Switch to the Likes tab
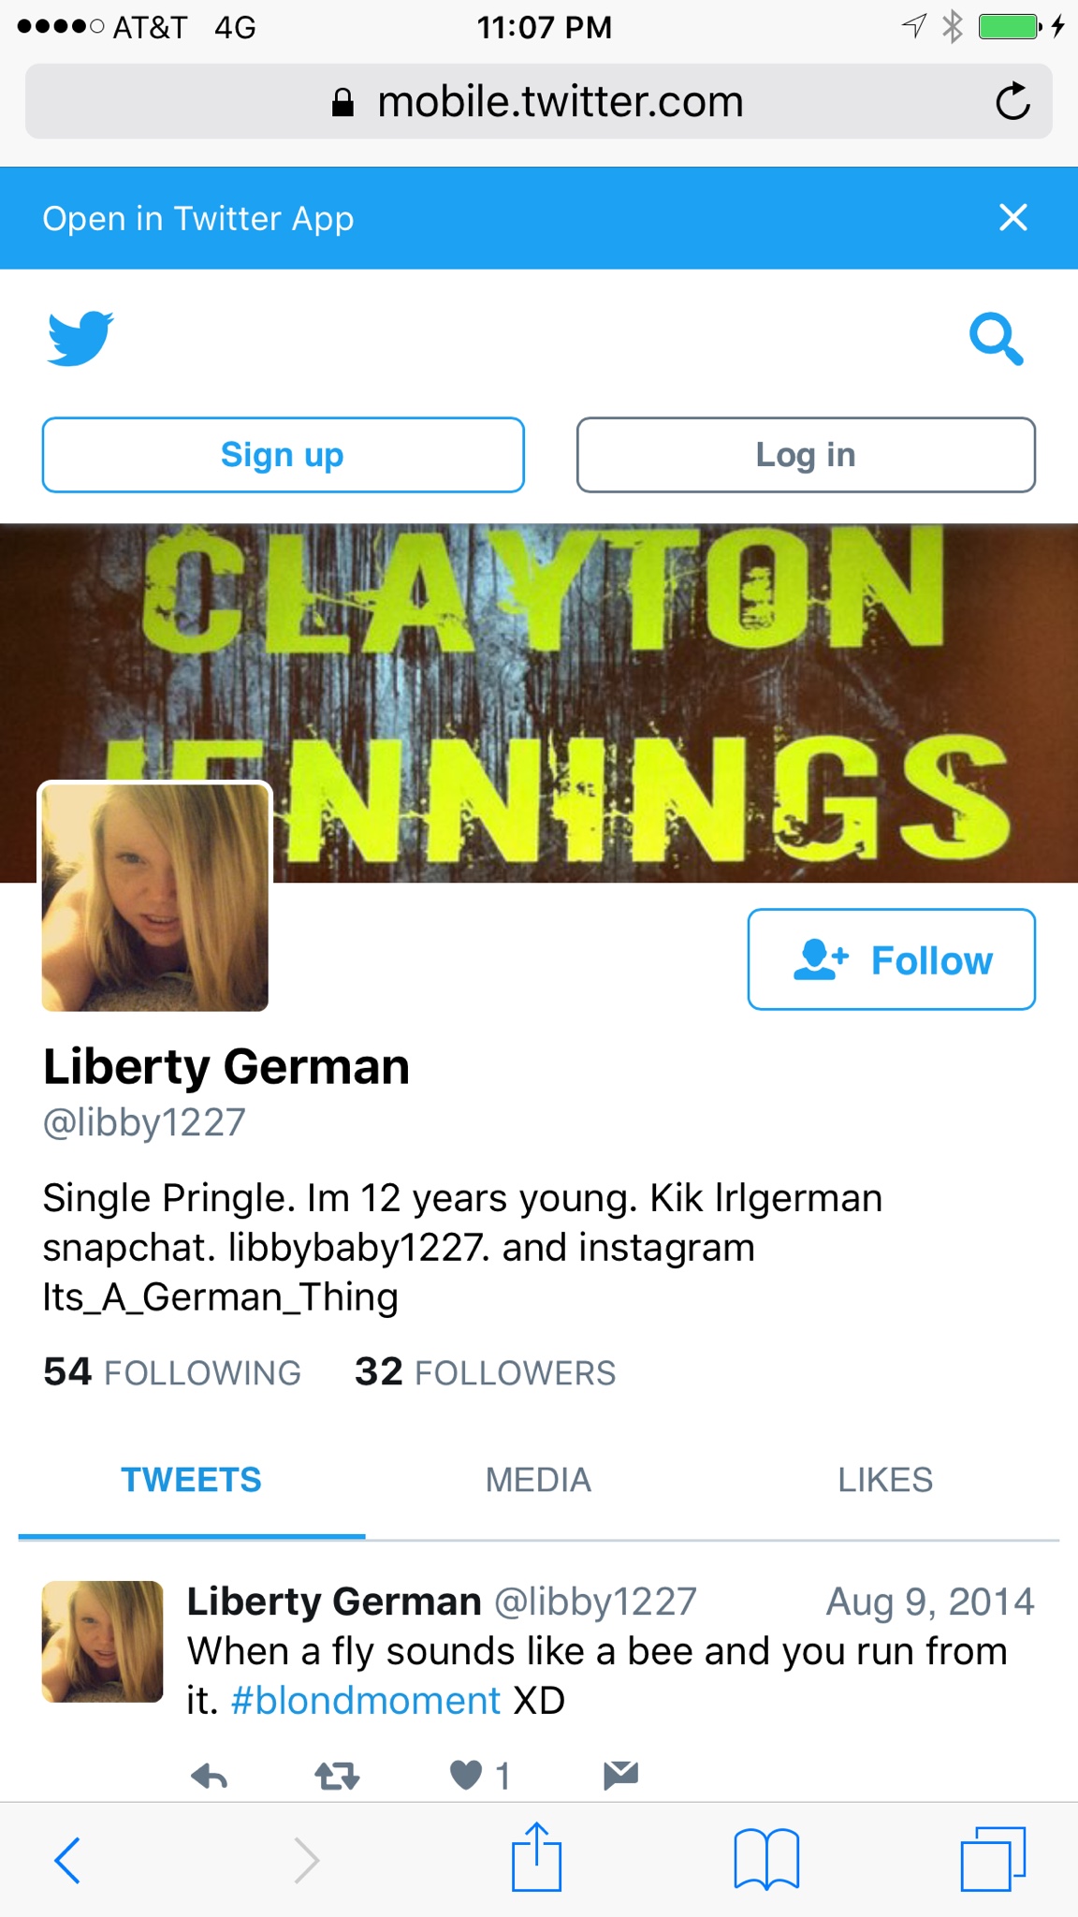1078x1917 pixels. 885,1480
